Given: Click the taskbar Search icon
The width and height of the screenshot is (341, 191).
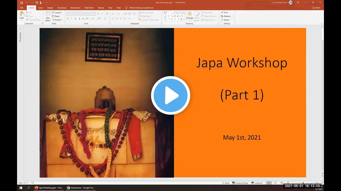Looking at the screenshot, I should coord(29,188).
